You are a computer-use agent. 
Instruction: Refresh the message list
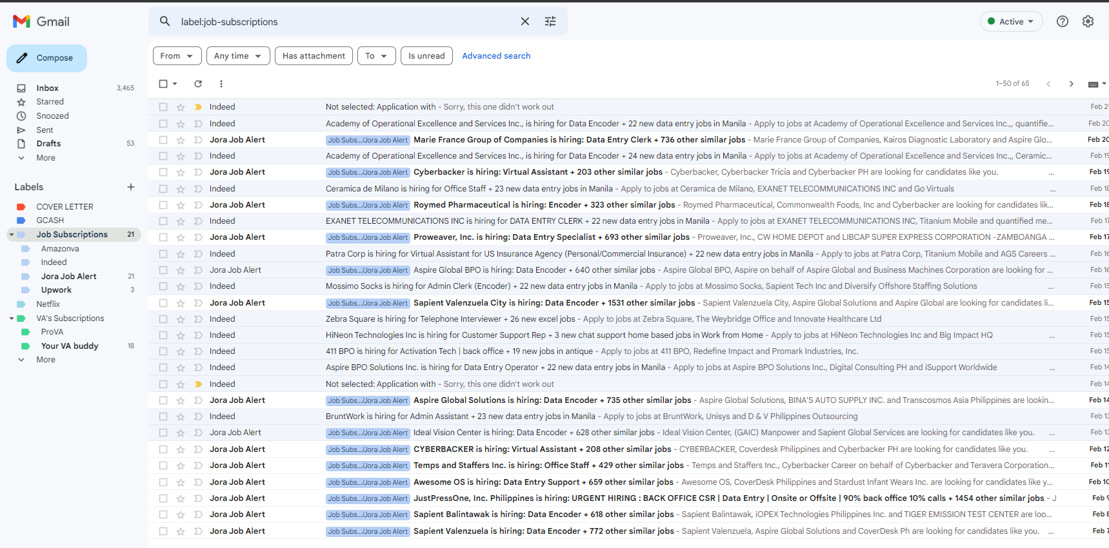pyautogui.click(x=198, y=84)
